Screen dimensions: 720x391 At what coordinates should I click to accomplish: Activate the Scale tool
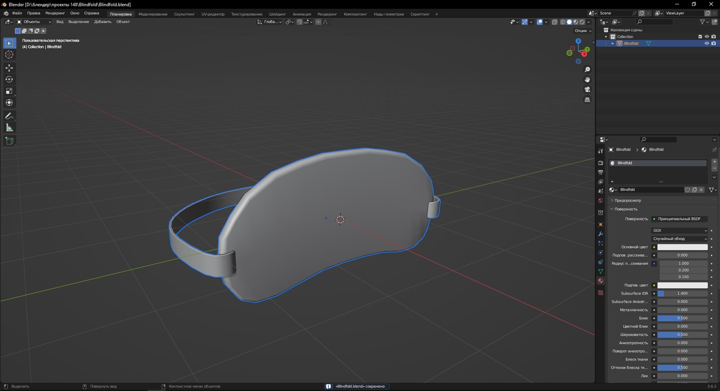[x=9, y=91]
